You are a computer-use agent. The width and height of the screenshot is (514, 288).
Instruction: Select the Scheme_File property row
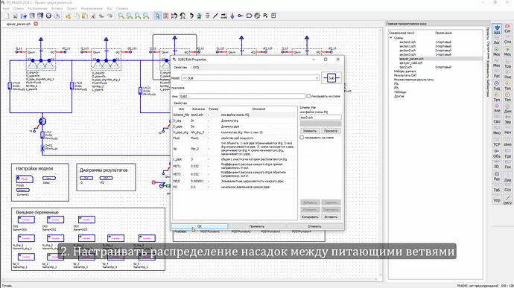pyautogui.click(x=235, y=115)
